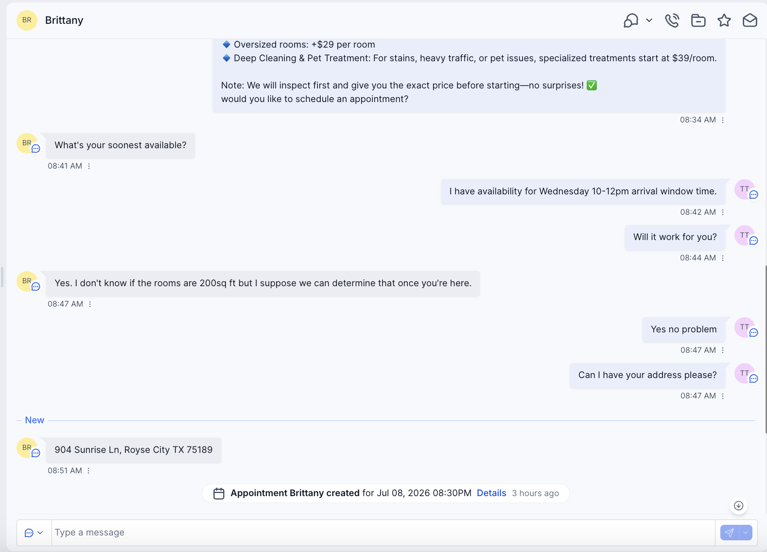This screenshot has height=552, width=767.
Task: Click the 200sq ft rooms message from Brittany
Action: click(x=263, y=283)
